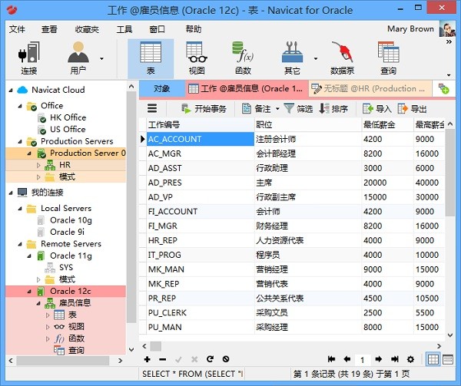The height and width of the screenshot is (386, 461).
Task: Select the 函数 (Function) toolbar icon
Action: (x=243, y=58)
